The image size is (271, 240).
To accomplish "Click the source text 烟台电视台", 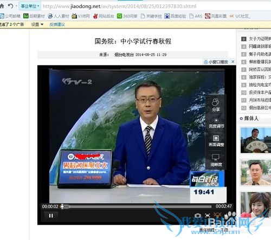I will [x=124, y=55].
